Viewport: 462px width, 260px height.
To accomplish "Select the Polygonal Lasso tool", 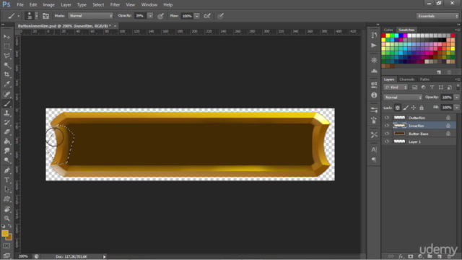I will point(6,56).
